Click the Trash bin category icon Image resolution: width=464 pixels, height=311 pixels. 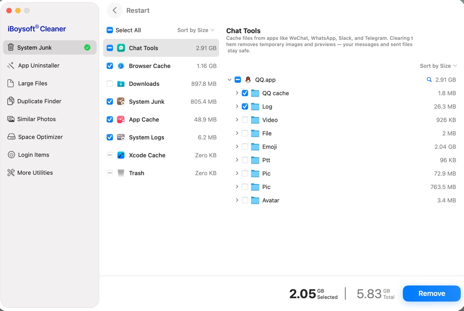pos(121,173)
